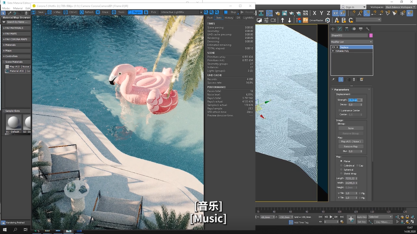Open the Utilities wrench tab
This screenshot has height=234, width=417.
[x=367, y=29]
